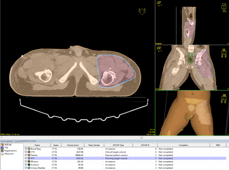This screenshot has height=170, width=229.
Task: Select the PTV ROI name
Action: [x=33, y=158]
